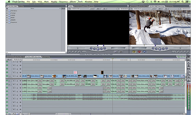196x115 pixels.
Task: Mute audio track A5
Action: click(7, 95)
